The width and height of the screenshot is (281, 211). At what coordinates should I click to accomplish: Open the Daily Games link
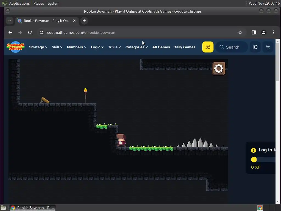pos(184,47)
